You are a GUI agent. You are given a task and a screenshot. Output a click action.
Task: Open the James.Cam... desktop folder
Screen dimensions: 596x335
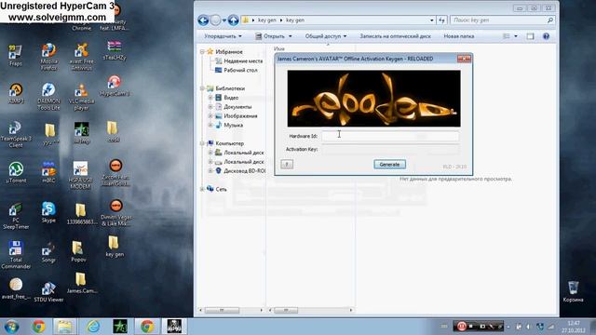(x=81, y=283)
